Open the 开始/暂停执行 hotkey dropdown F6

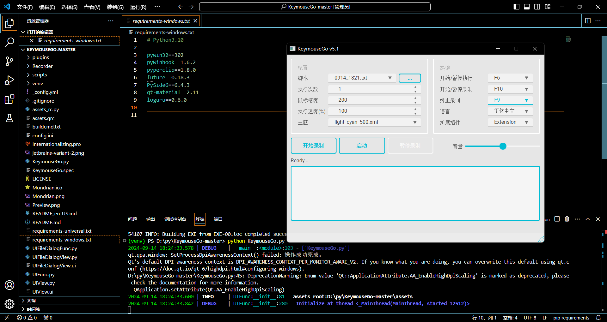510,78
